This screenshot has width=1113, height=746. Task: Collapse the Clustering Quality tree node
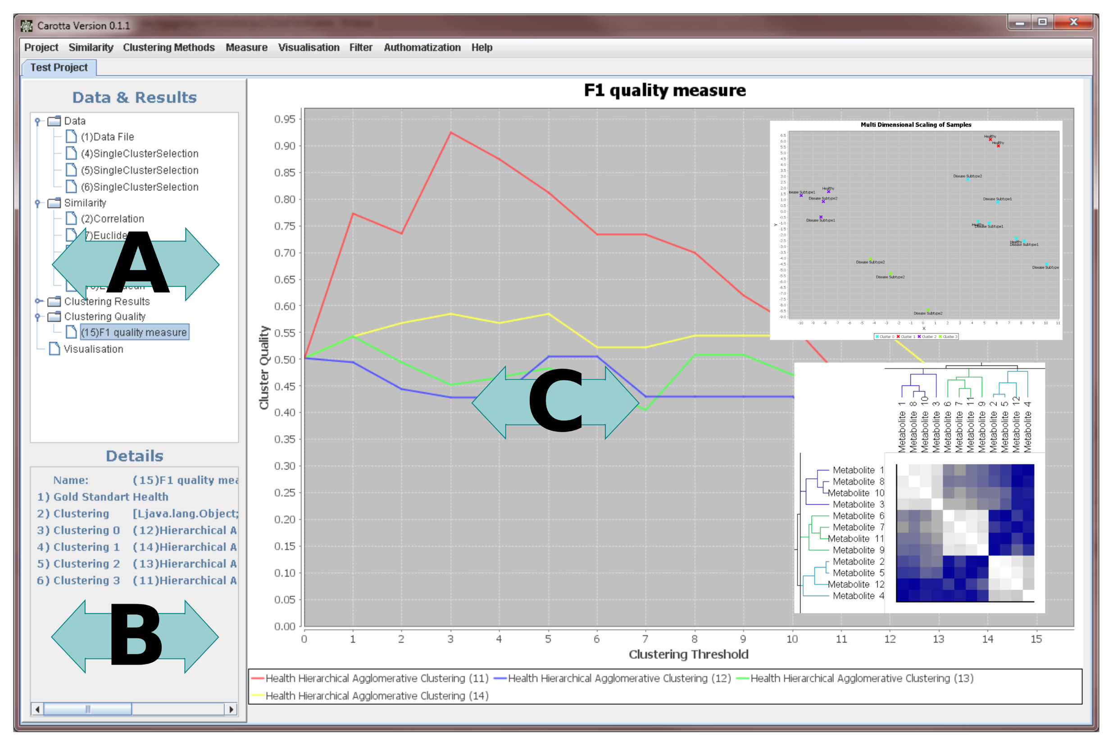[x=37, y=317]
